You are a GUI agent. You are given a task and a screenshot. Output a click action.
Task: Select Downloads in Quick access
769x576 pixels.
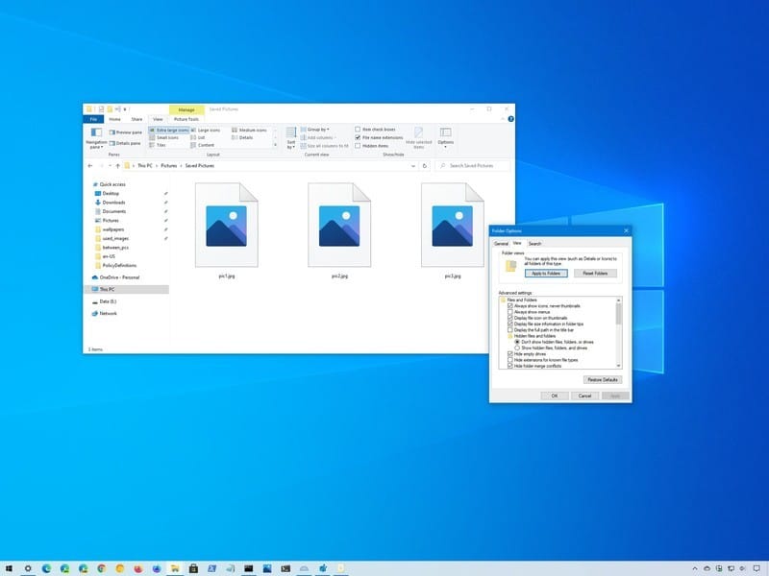[113, 203]
